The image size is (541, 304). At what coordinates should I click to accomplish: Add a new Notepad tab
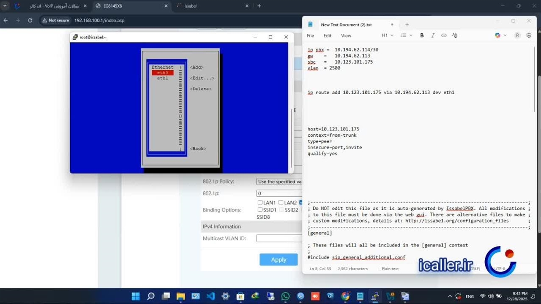tap(407, 24)
